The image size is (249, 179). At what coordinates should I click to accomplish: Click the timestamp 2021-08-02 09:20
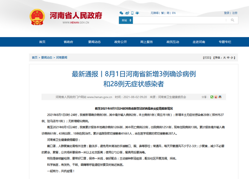click(x=135, y=97)
